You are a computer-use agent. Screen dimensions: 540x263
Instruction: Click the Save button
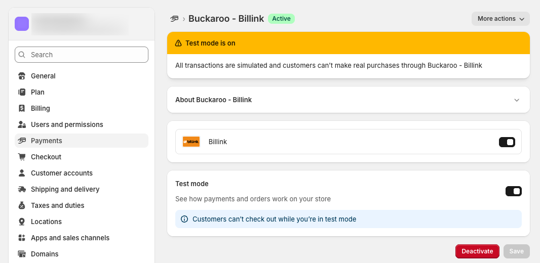tap(516, 251)
